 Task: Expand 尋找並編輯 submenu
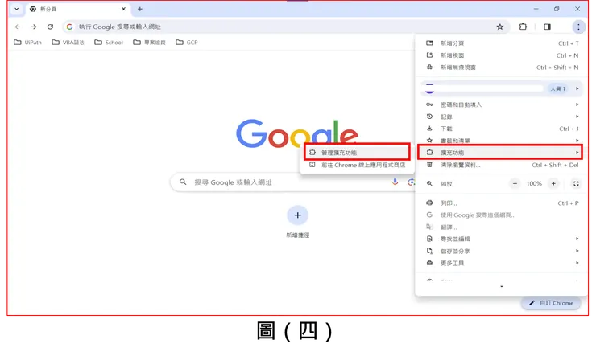tap(502, 239)
